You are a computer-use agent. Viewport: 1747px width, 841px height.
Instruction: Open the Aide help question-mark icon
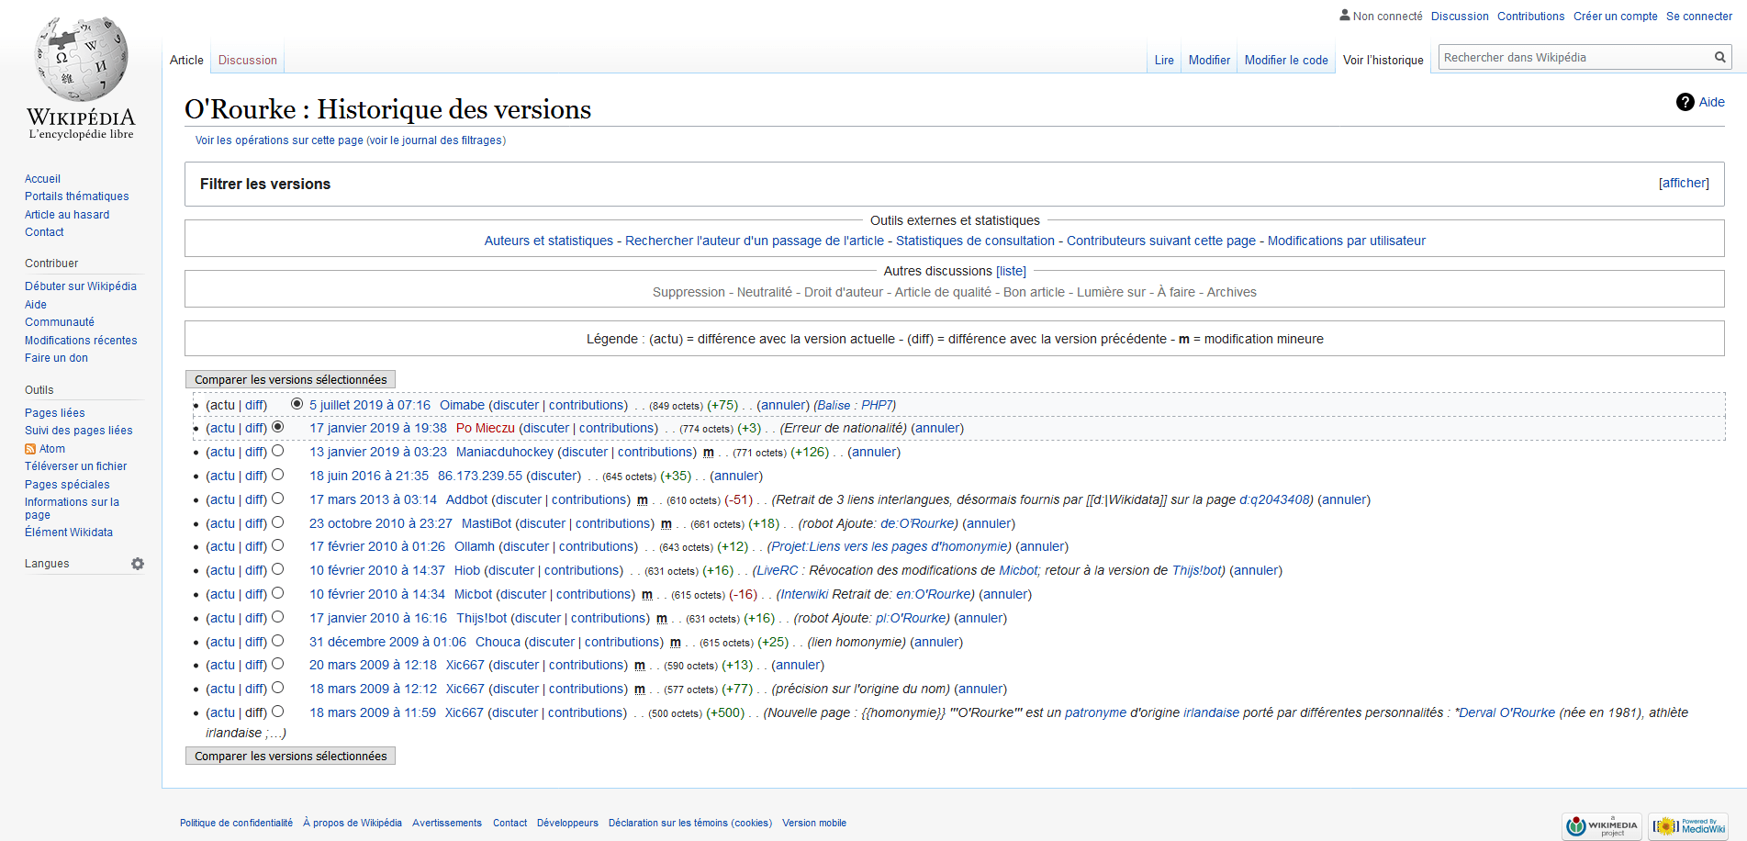[1685, 102]
